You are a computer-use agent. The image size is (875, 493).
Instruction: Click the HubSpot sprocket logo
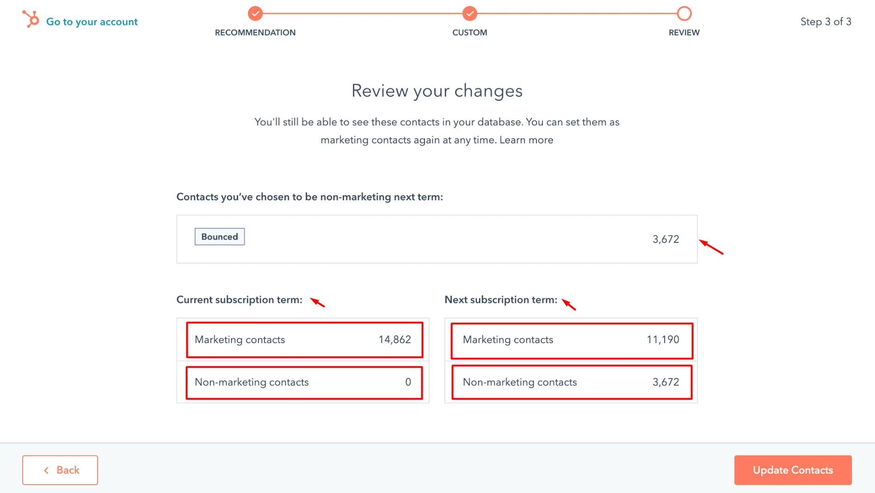[x=31, y=19]
